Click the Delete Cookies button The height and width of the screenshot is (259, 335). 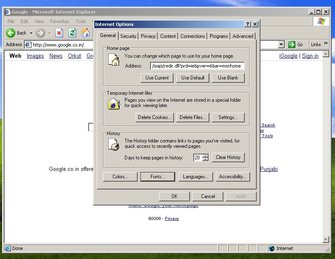155,117
